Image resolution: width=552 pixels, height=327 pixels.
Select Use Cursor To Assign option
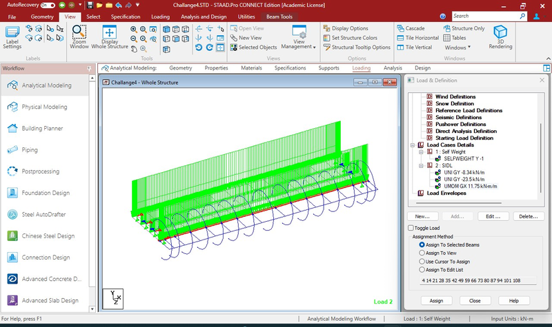(x=422, y=262)
